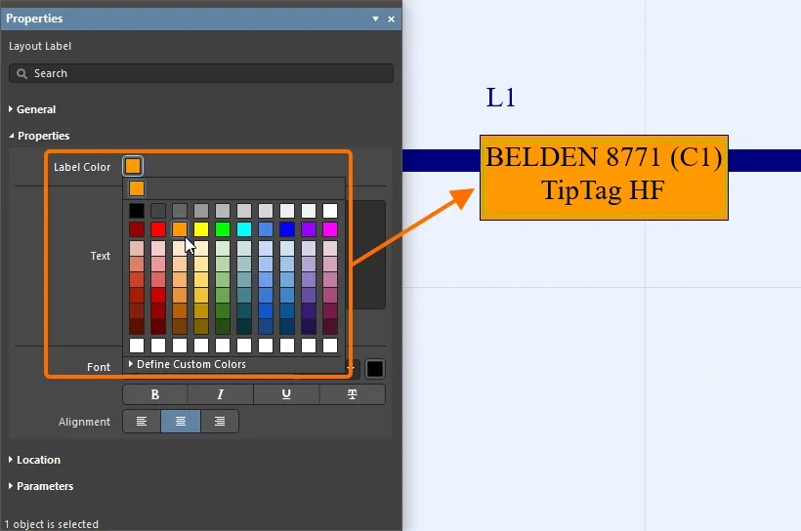Select the BELDEN 8771 label on canvas

coord(604,178)
